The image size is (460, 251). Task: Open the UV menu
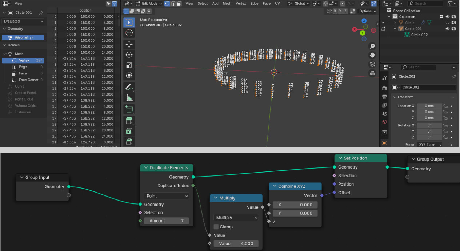[277, 4]
